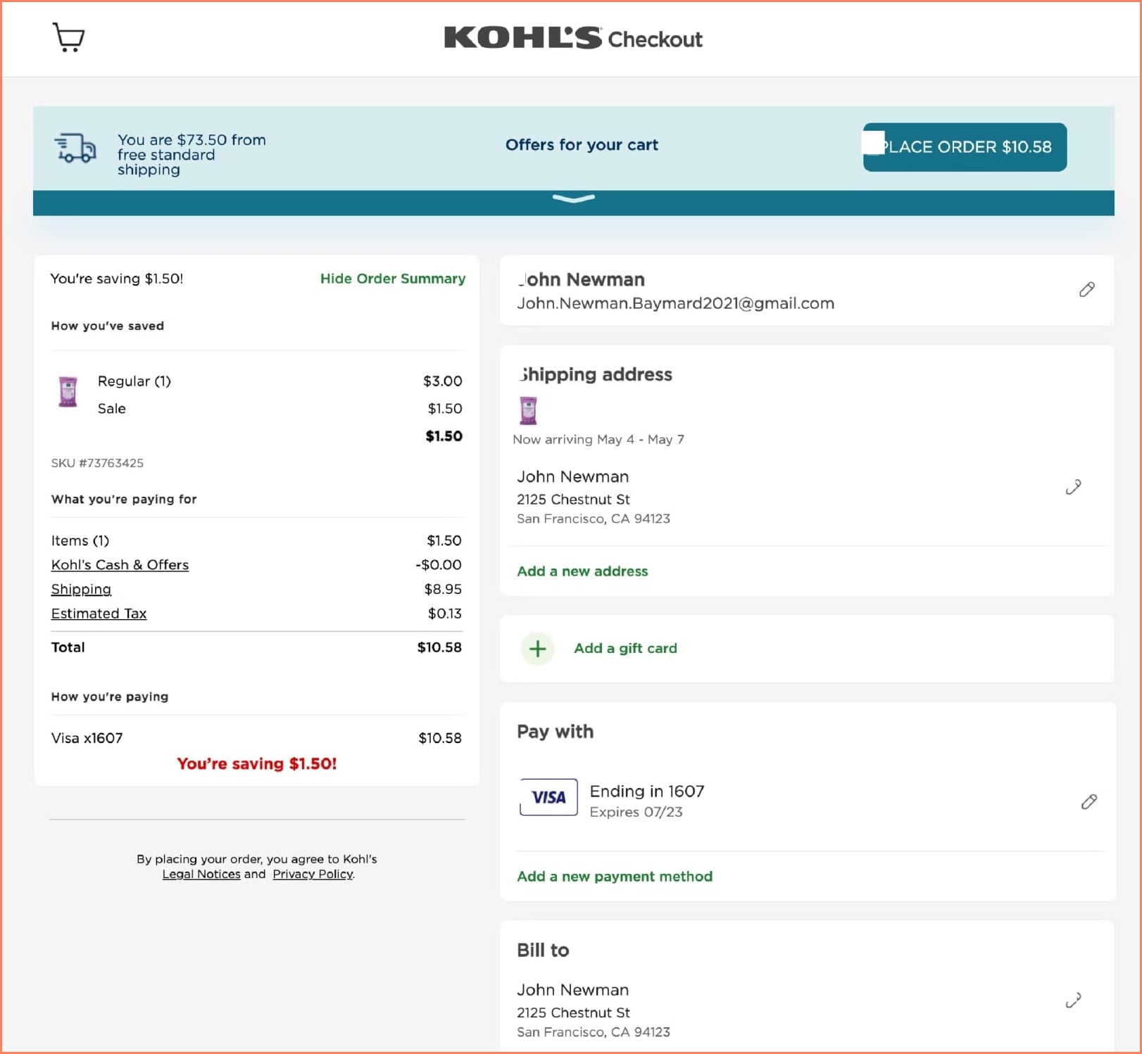
Task: Click the product thumbnail in the order summary
Action: [68, 393]
